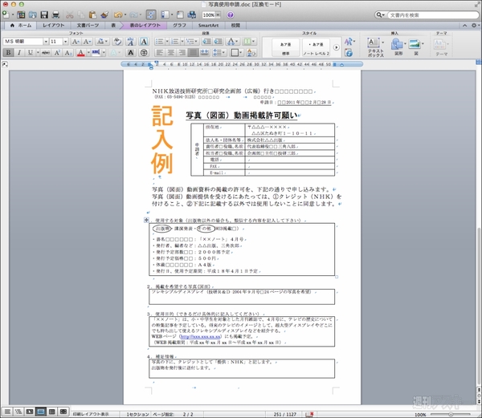Open the SmartArt ribbon tab
Image resolution: width=482 pixels, height=418 pixels.
(208, 25)
